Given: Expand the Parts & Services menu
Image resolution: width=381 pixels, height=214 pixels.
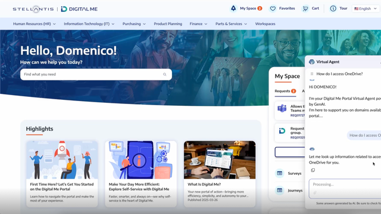Looking at the screenshot, I should pos(231,24).
